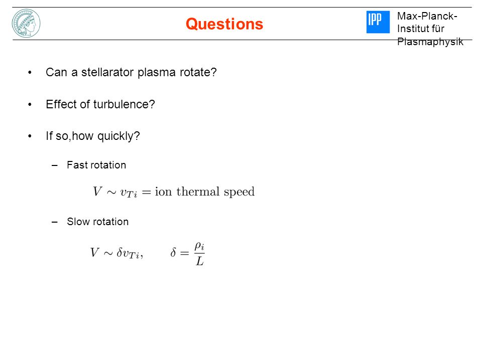482x361 pixels.
Task: Select the 'Fast rotation' sub-bullet
Action: tap(96, 165)
